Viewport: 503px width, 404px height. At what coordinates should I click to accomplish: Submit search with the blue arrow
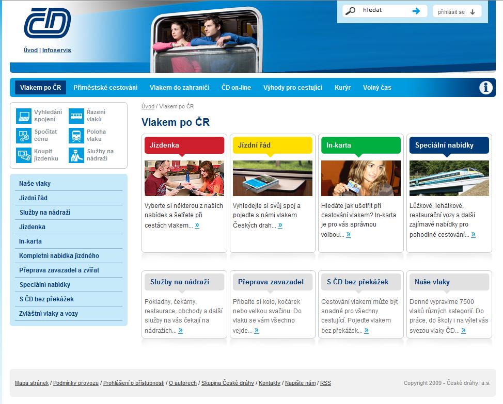416,11
